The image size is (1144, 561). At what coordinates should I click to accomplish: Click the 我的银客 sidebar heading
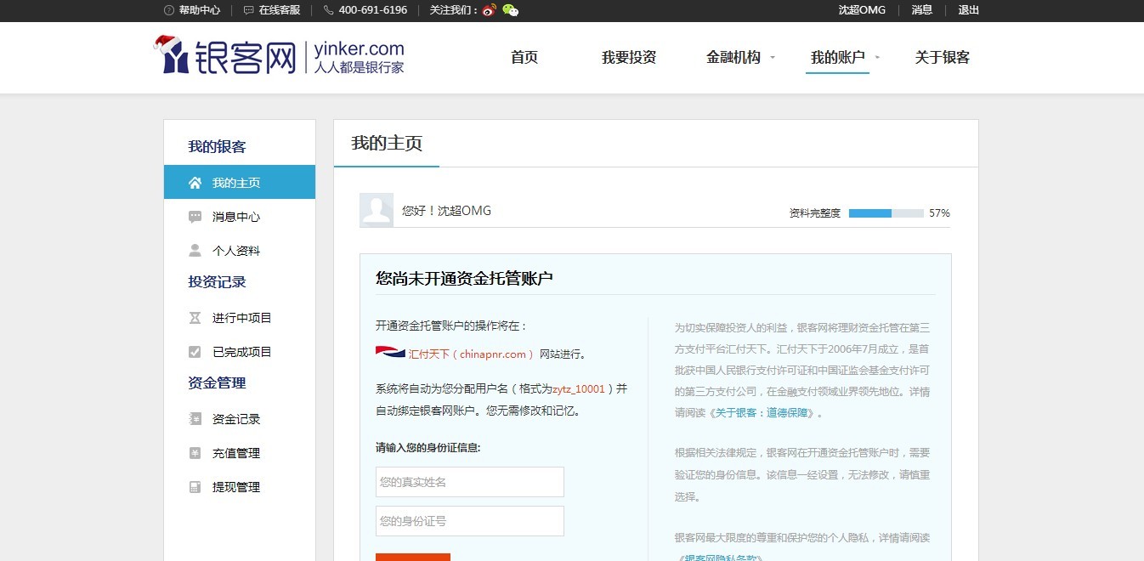pos(217,147)
